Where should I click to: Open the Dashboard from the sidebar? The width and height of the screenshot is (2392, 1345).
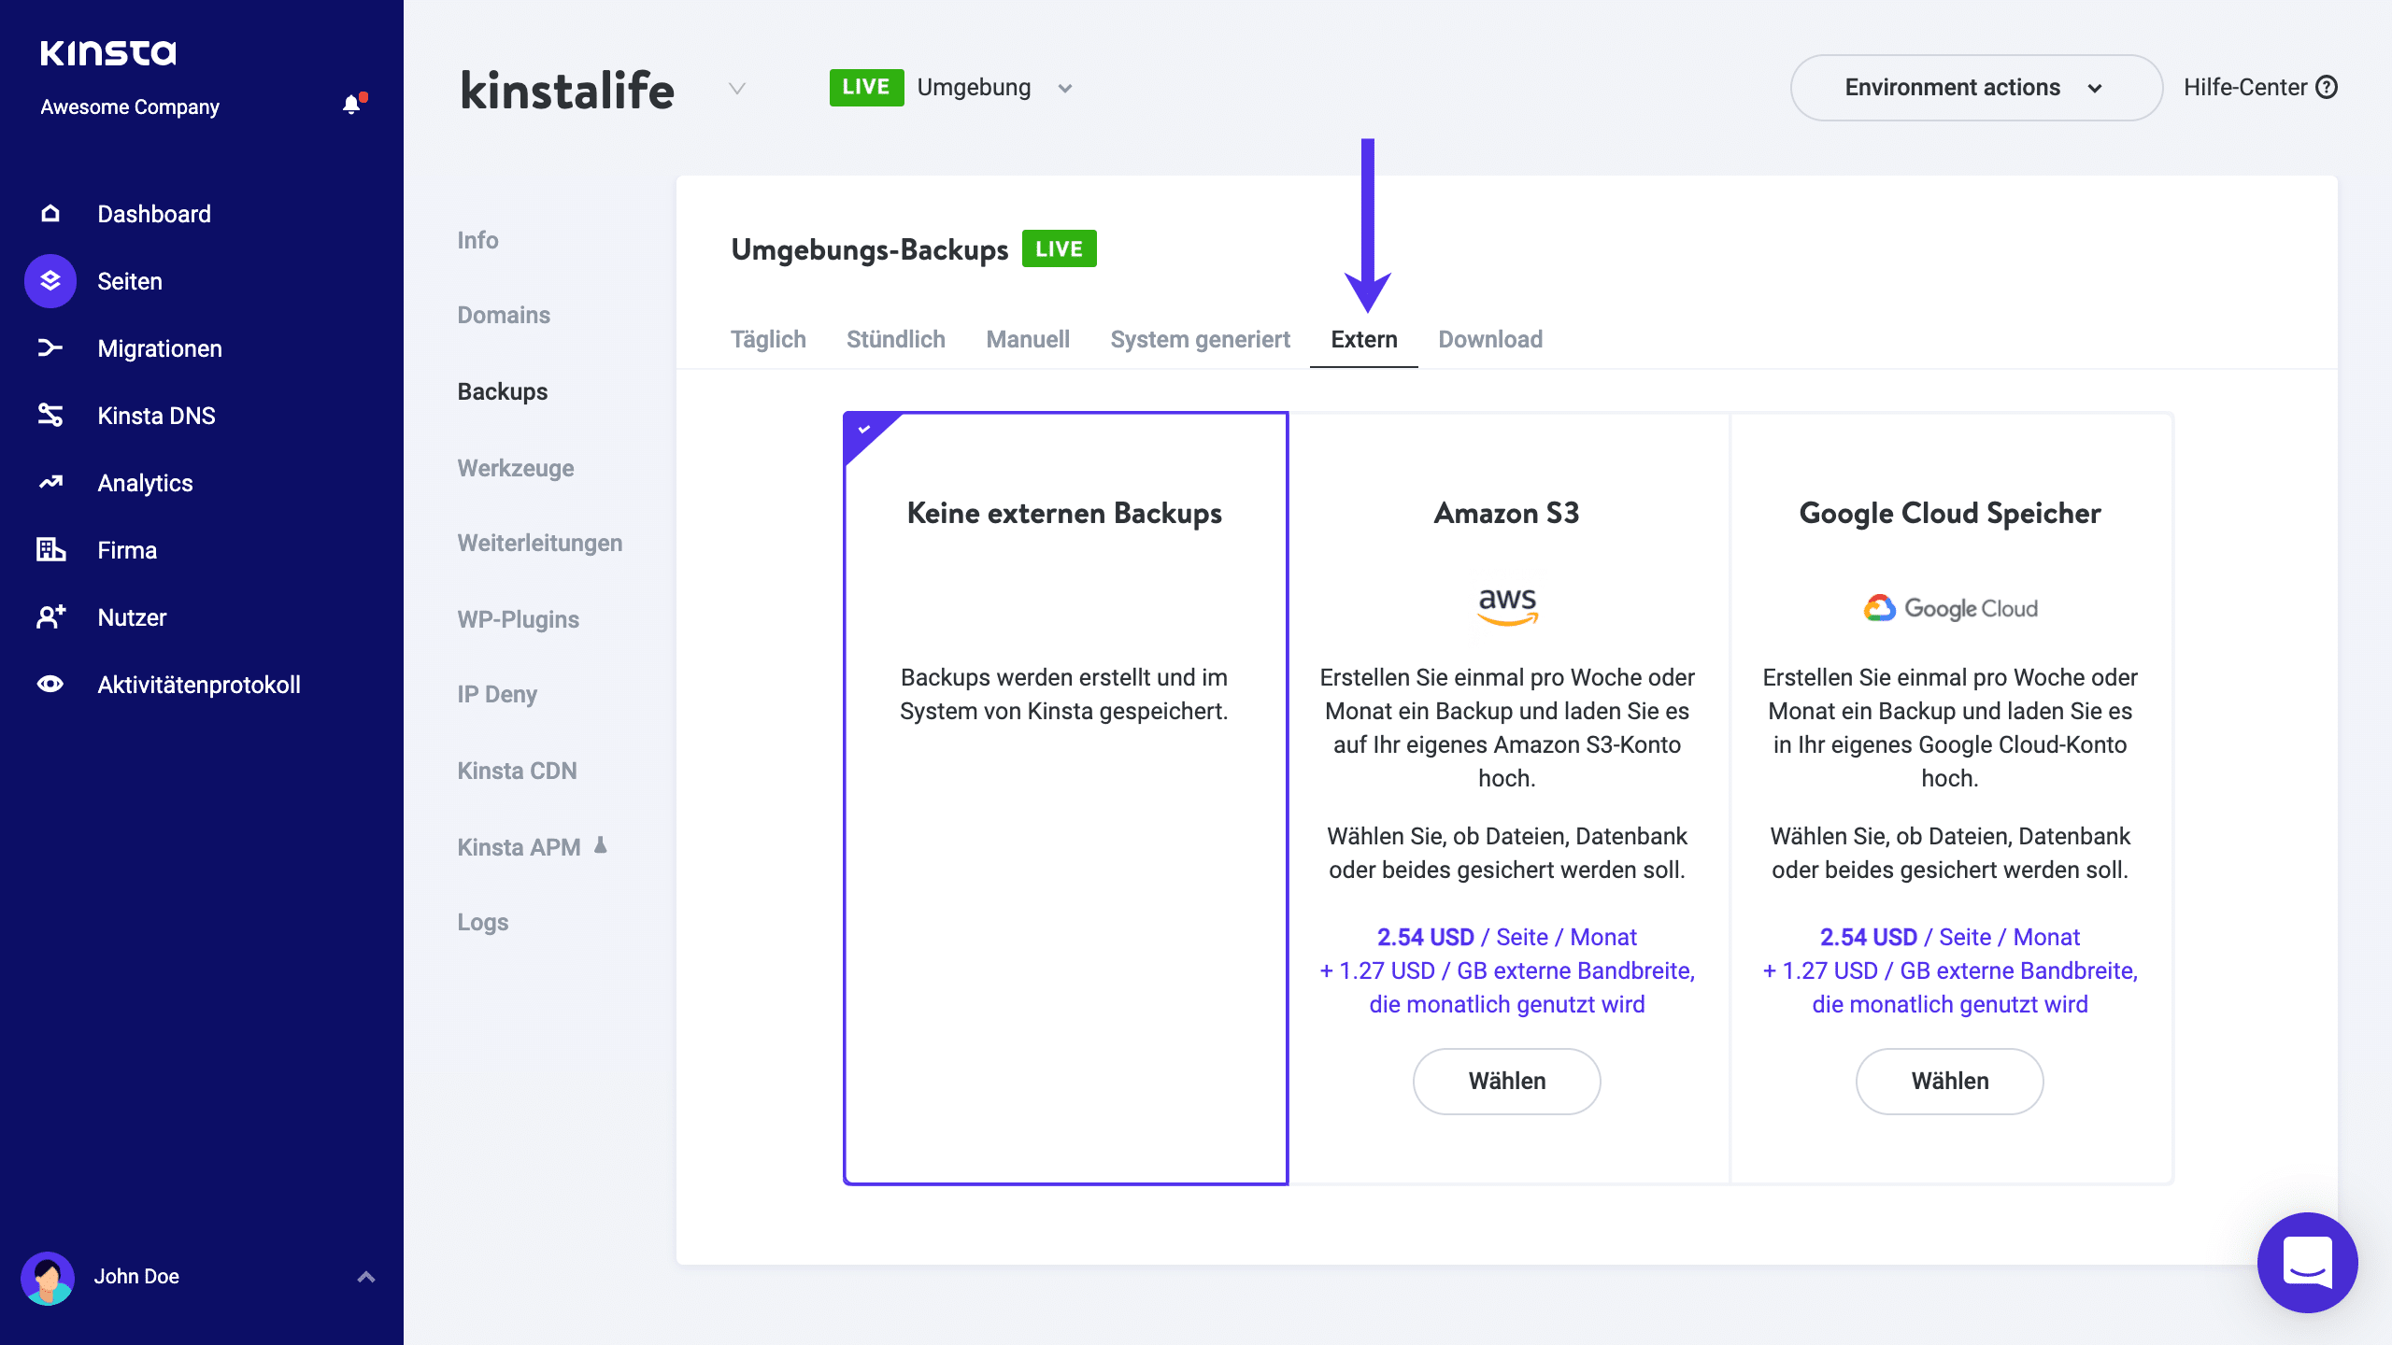click(x=153, y=213)
